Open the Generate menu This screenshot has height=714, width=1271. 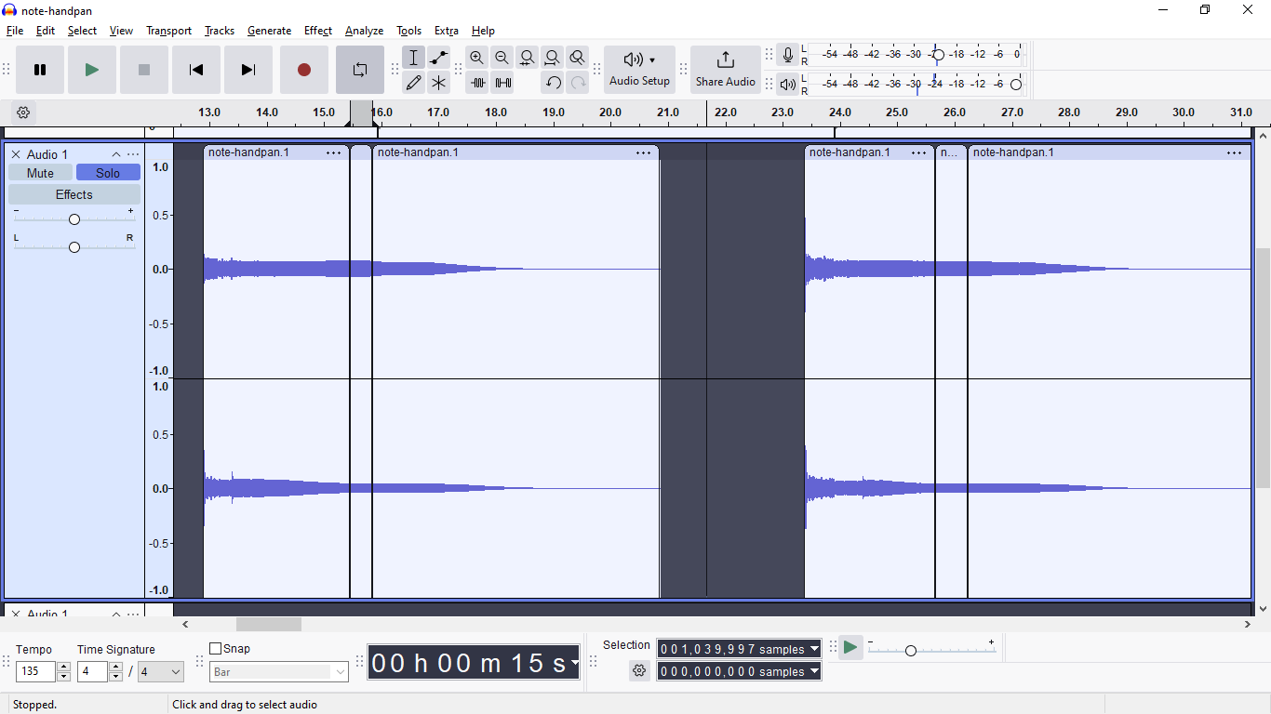click(x=269, y=31)
